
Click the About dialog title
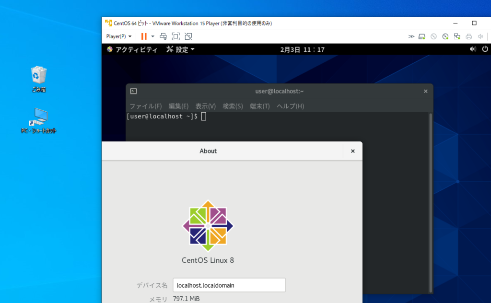pyautogui.click(x=208, y=151)
